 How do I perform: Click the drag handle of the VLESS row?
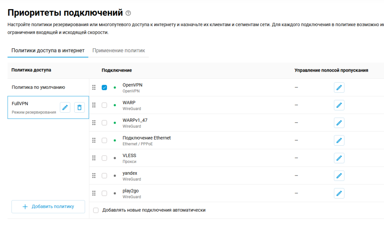pos(94,158)
